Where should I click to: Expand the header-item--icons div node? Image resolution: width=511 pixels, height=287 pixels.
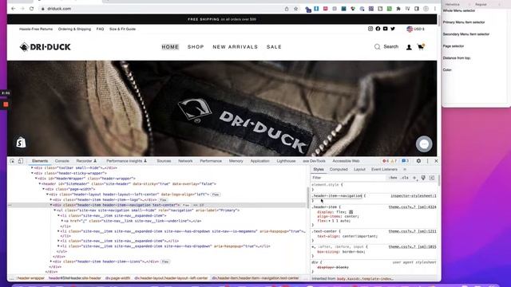coord(51,261)
